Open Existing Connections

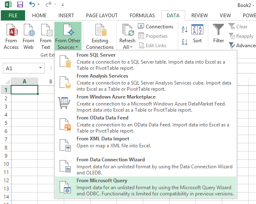point(100,37)
